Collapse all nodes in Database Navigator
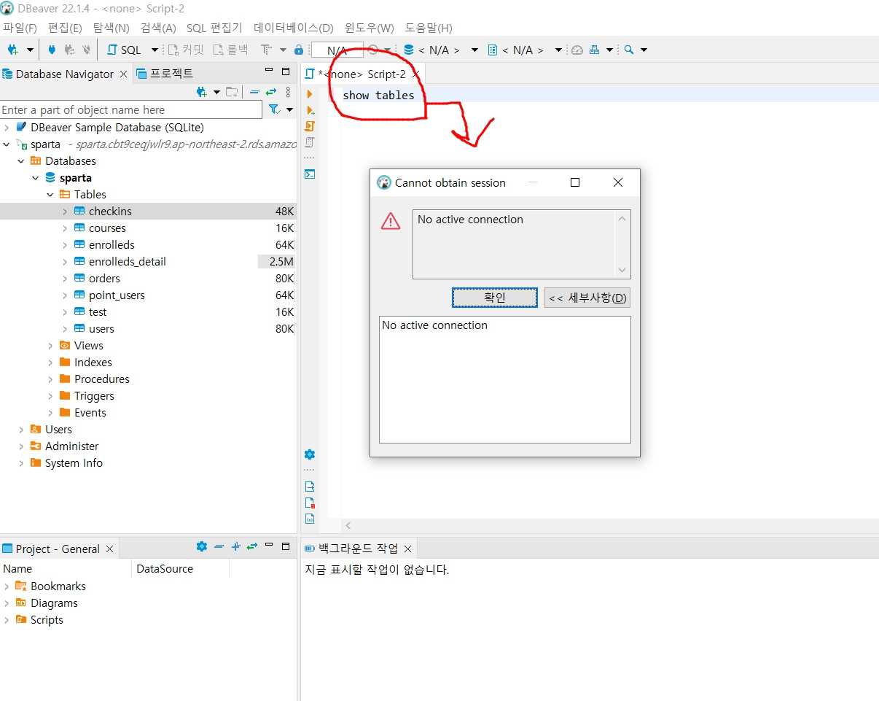 254,92
